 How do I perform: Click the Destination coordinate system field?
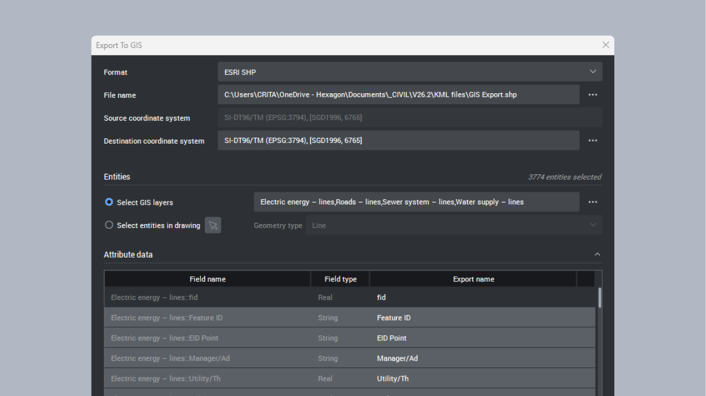point(398,141)
